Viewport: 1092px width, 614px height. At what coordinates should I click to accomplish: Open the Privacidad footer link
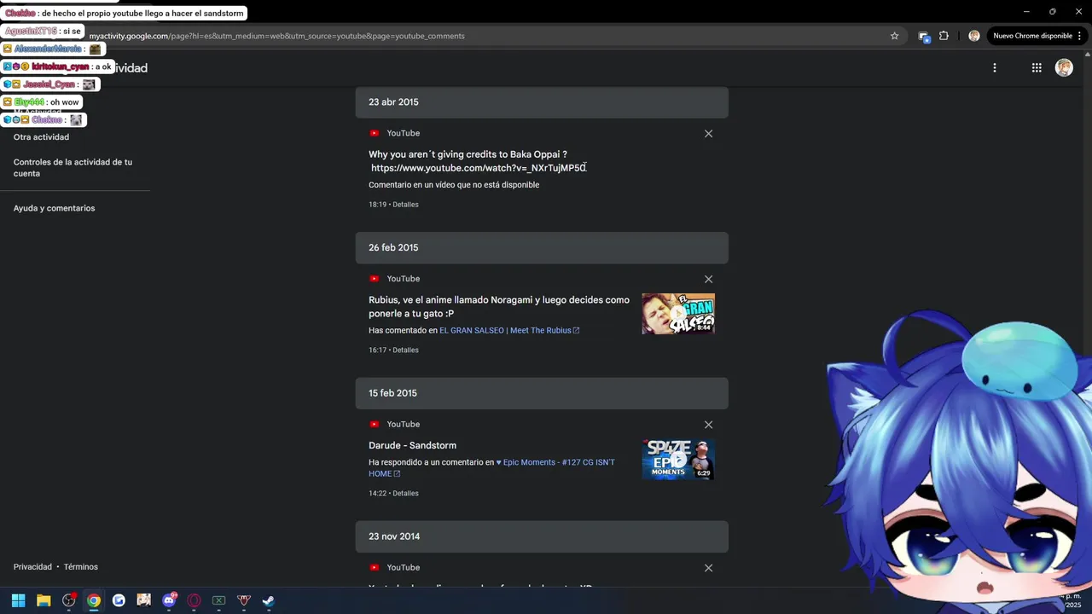32,567
